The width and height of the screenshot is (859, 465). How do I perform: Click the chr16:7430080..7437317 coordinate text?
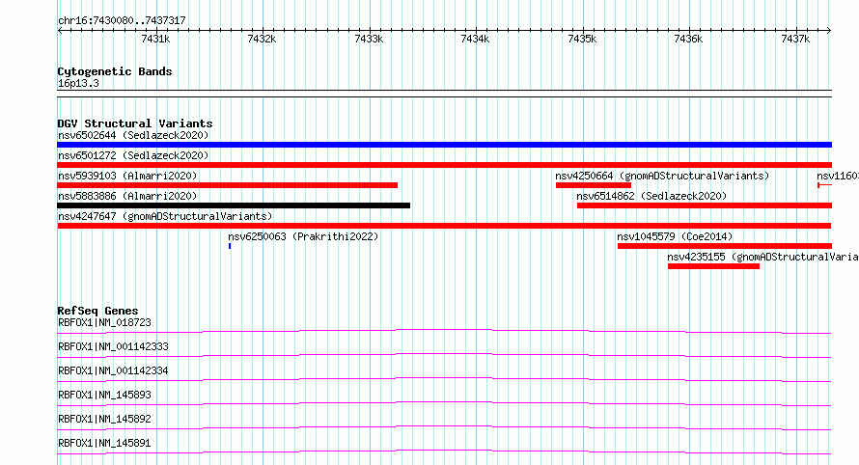point(122,20)
